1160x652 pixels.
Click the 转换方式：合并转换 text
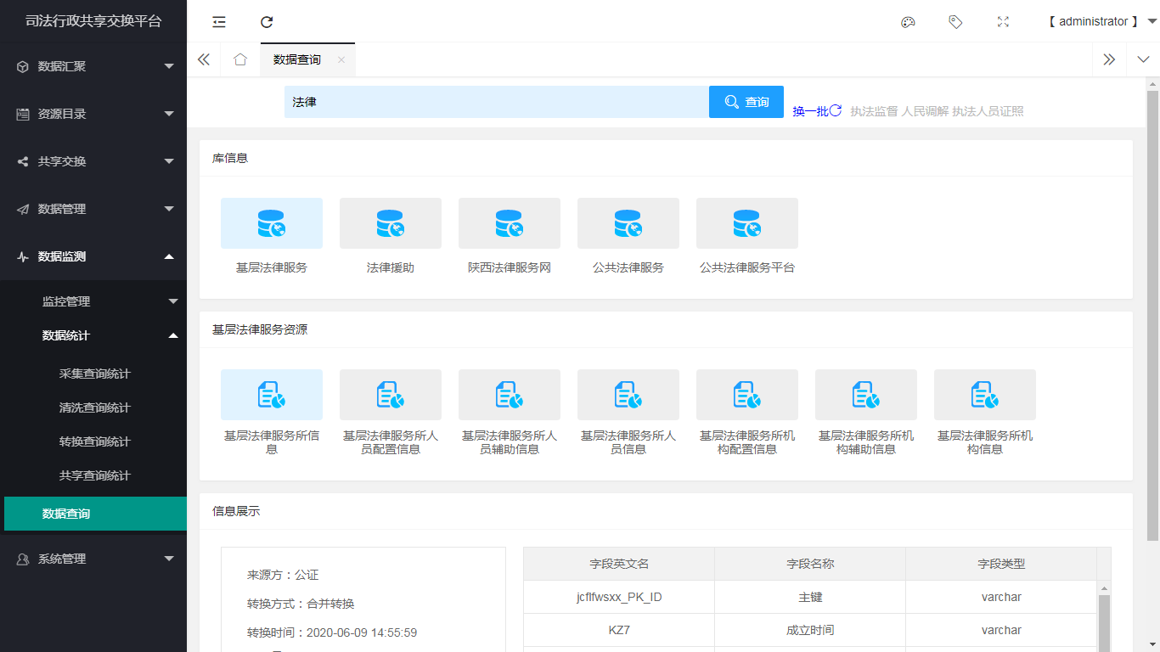pos(301,604)
